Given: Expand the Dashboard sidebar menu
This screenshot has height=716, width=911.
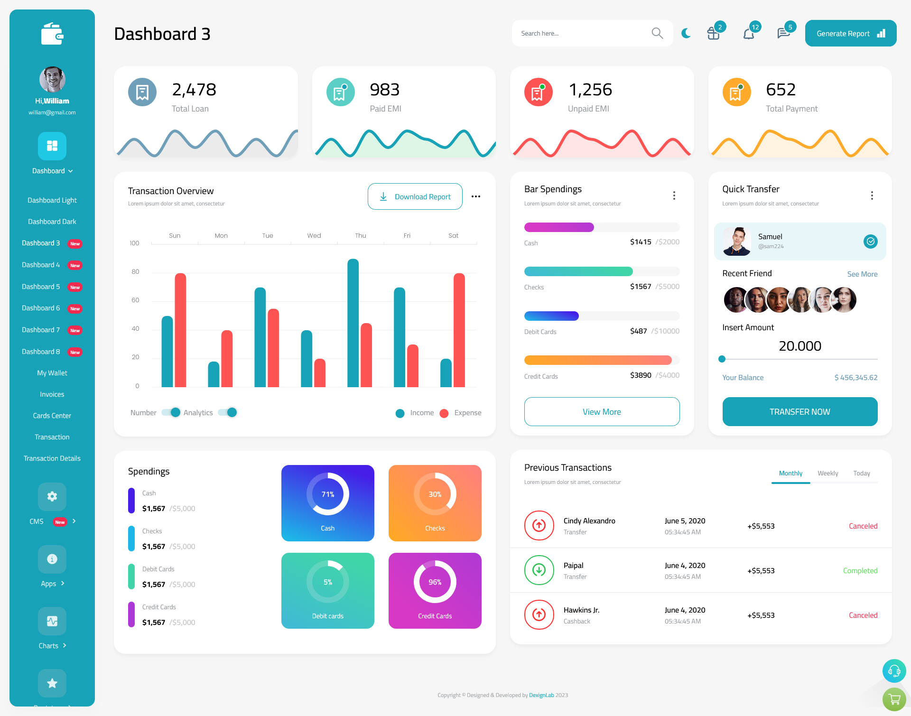Looking at the screenshot, I should pos(52,171).
